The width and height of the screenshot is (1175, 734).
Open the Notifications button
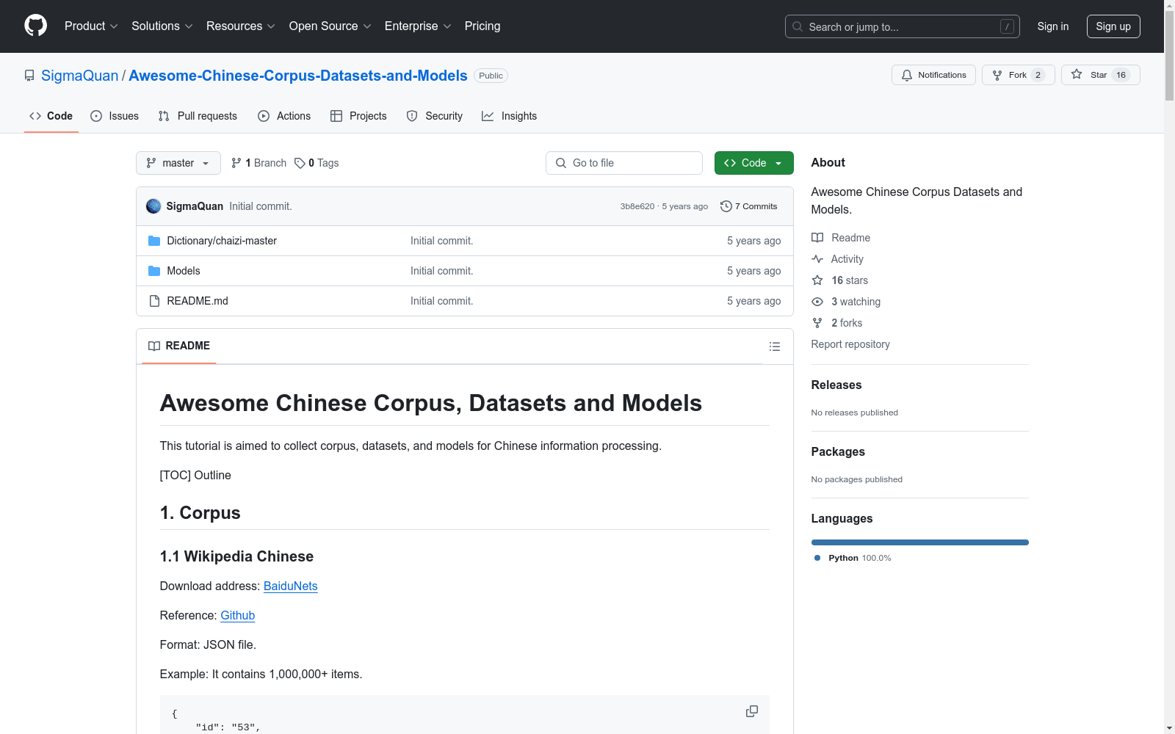coord(933,75)
